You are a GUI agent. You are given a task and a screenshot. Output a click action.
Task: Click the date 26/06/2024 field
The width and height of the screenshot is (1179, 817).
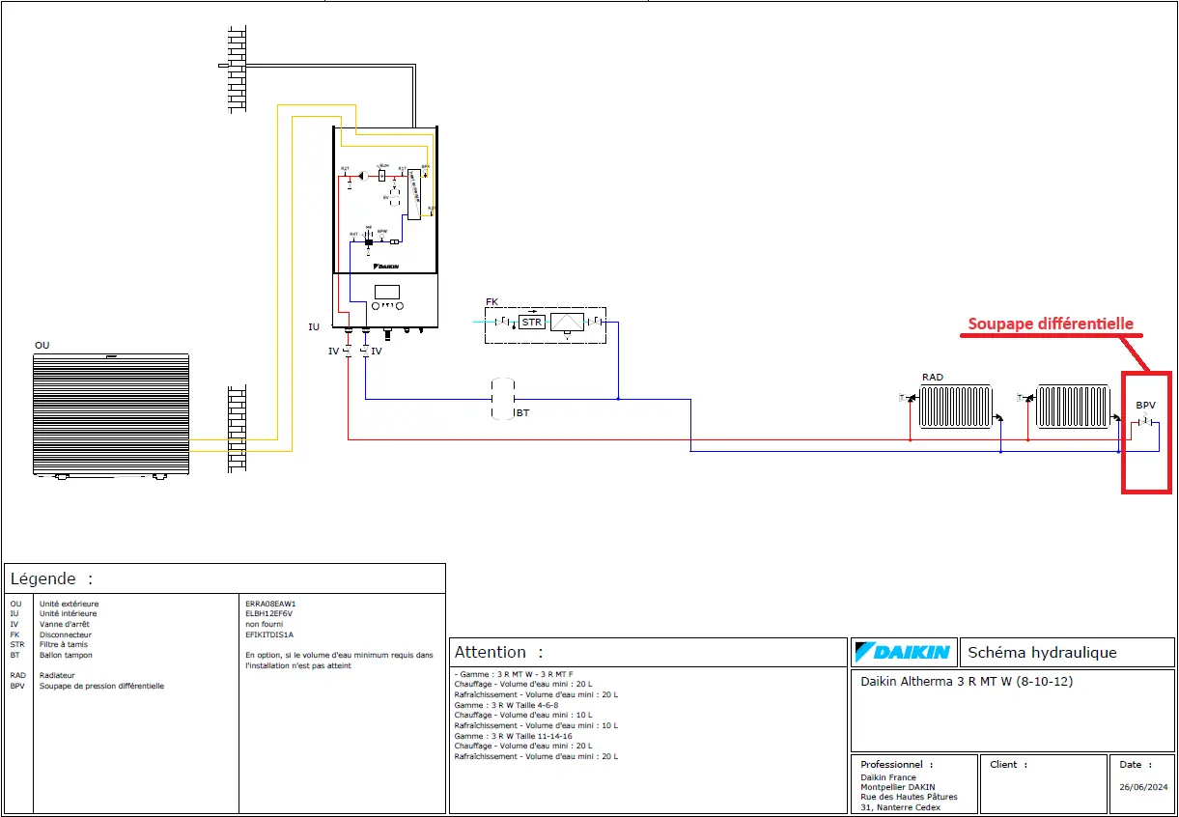point(1143,786)
